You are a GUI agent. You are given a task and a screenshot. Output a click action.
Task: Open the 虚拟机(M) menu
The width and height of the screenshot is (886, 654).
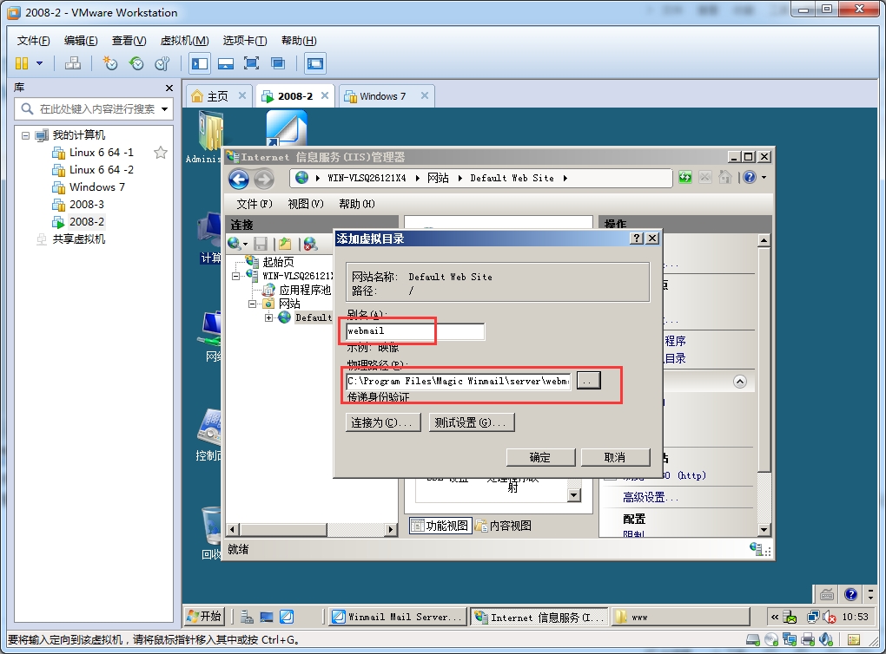184,41
